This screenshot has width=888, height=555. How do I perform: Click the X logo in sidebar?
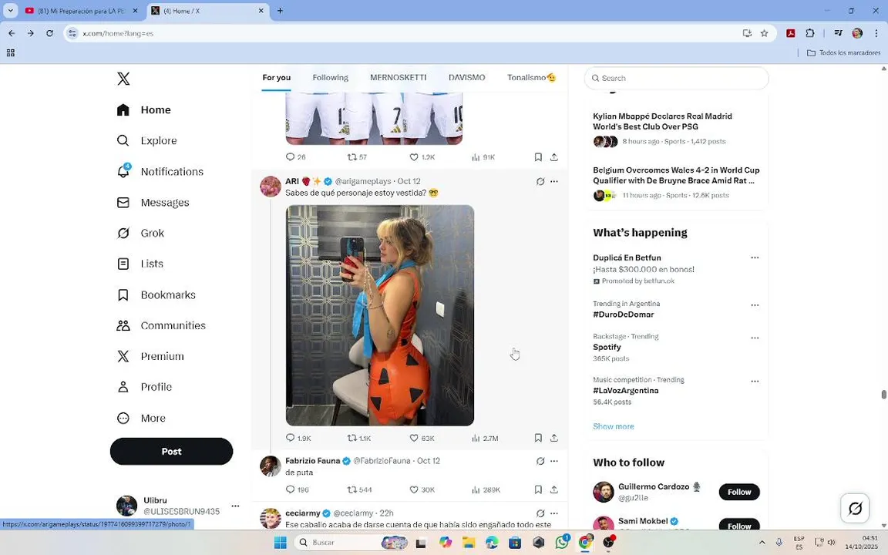point(123,78)
